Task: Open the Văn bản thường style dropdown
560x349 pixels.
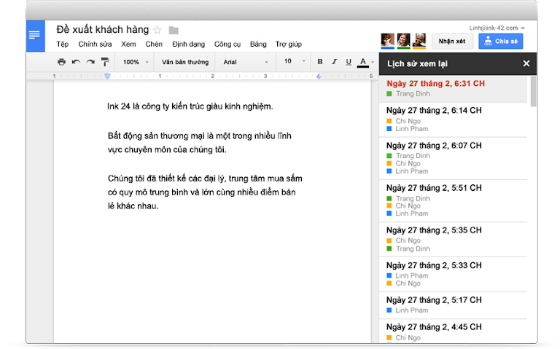Action: 185,62
